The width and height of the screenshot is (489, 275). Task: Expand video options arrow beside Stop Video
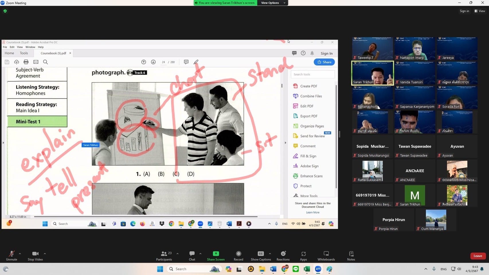(x=45, y=254)
